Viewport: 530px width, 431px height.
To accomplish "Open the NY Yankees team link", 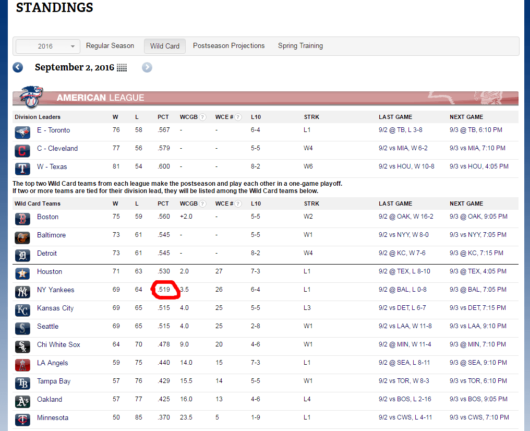I will click(x=56, y=290).
